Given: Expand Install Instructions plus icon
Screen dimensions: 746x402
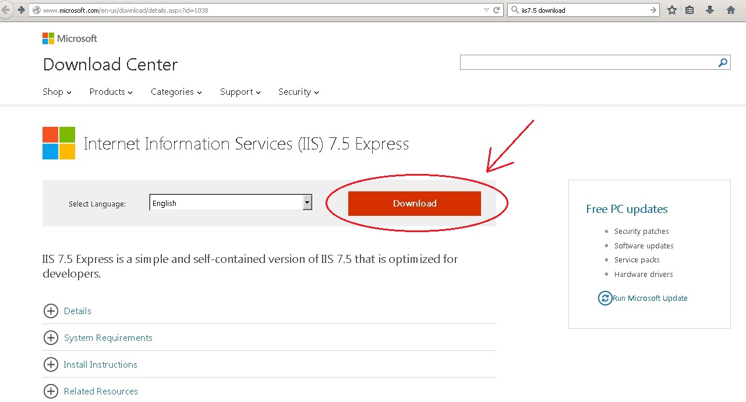Looking at the screenshot, I should point(51,365).
